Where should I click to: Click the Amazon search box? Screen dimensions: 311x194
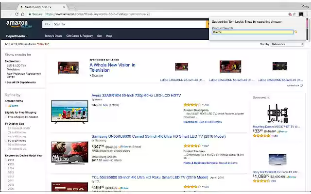point(129,24)
